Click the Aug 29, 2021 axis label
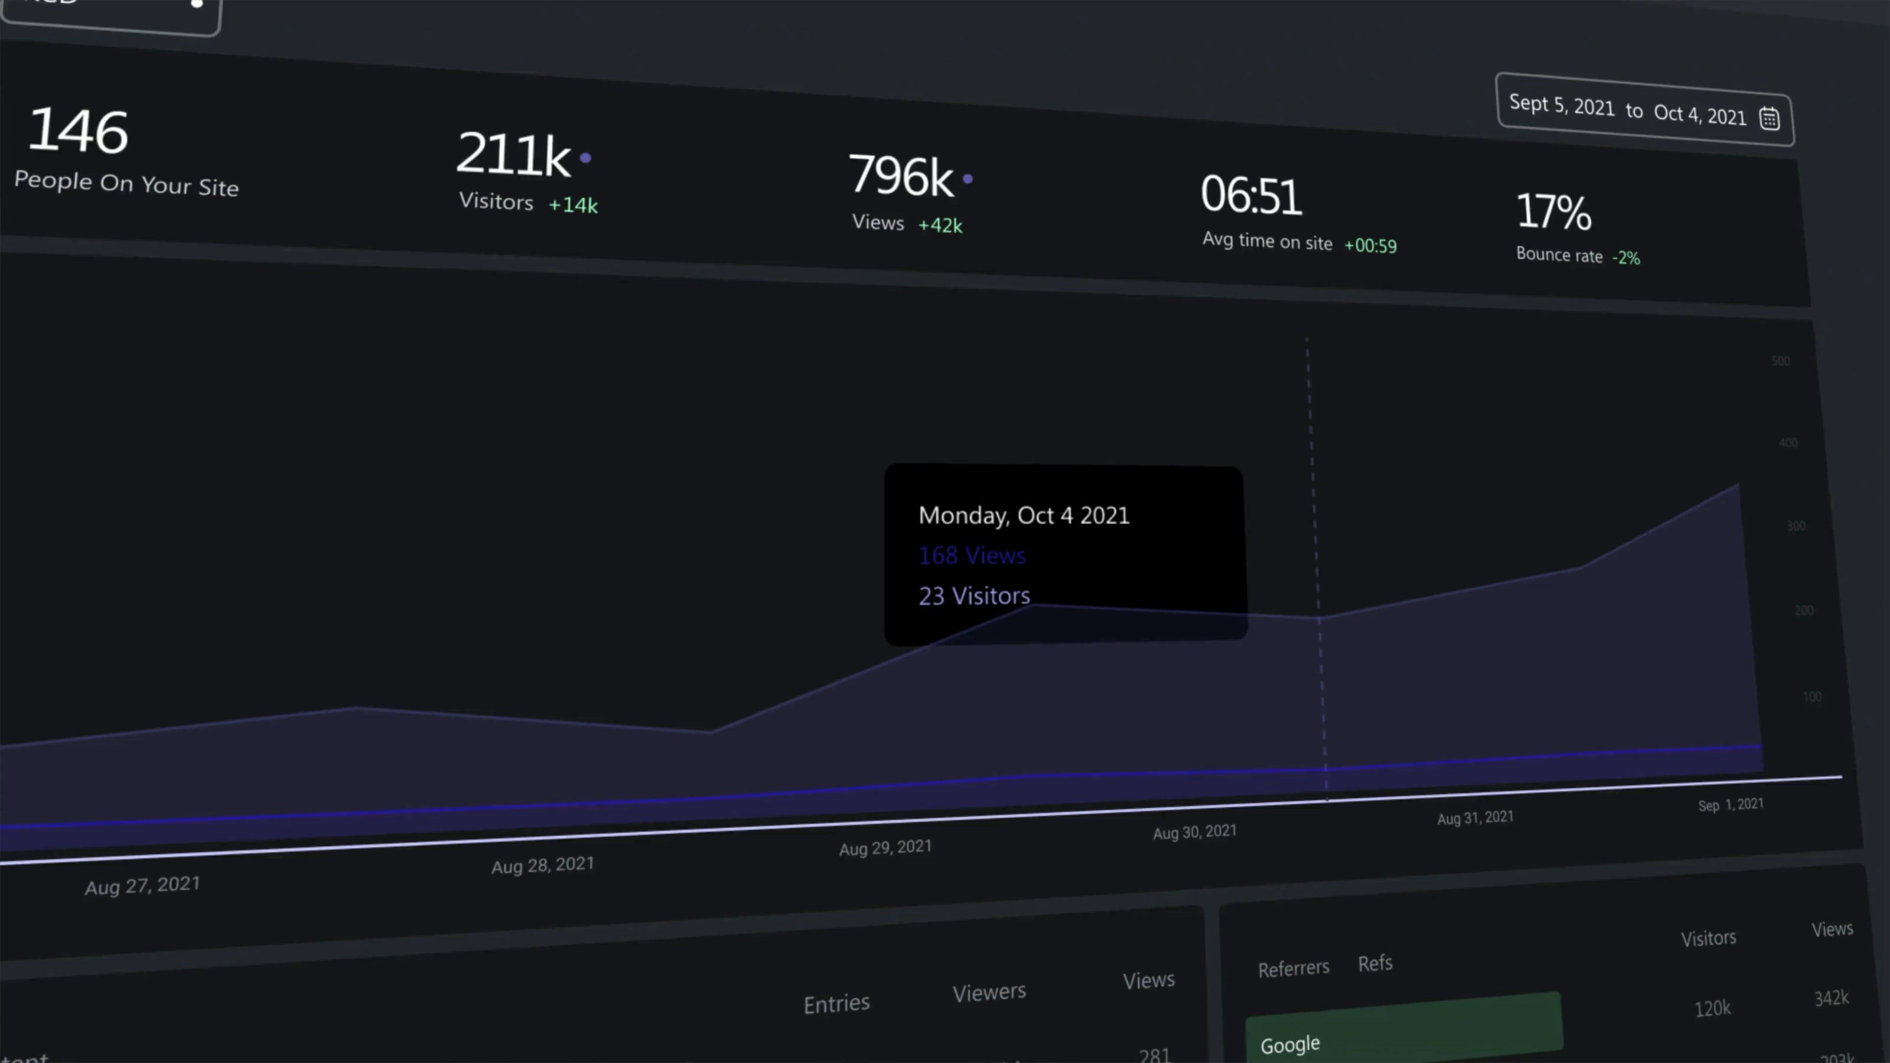Viewport: 1890px width, 1063px height. click(885, 848)
